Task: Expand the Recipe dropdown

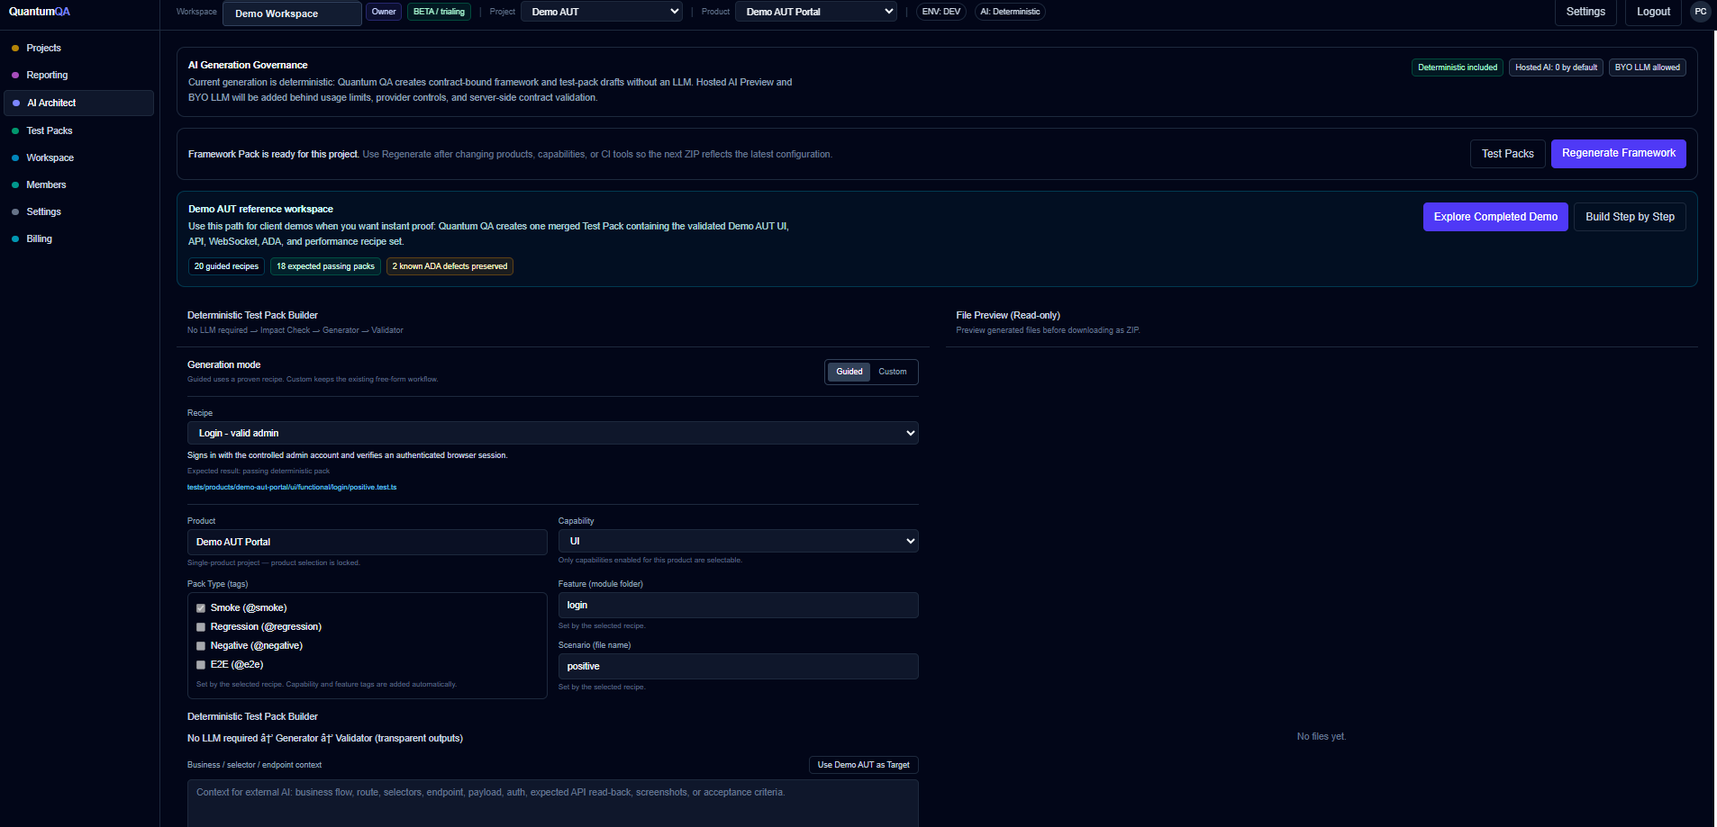Action: point(553,433)
